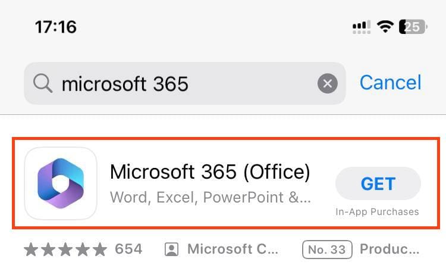
Task: Tap the "Word, Excel, PowerPoint" subtitle
Action: coord(210,197)
